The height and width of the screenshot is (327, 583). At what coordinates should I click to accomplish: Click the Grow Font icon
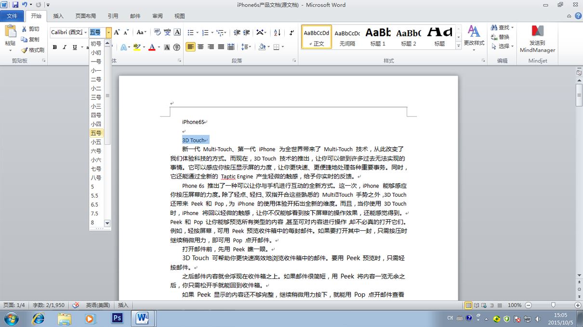tap(117, 32)
